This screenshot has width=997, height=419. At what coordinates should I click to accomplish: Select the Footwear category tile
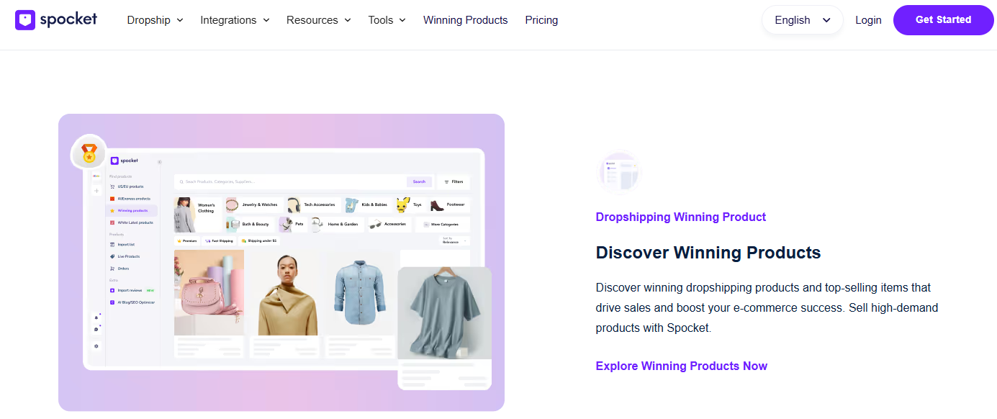point(450,204)
